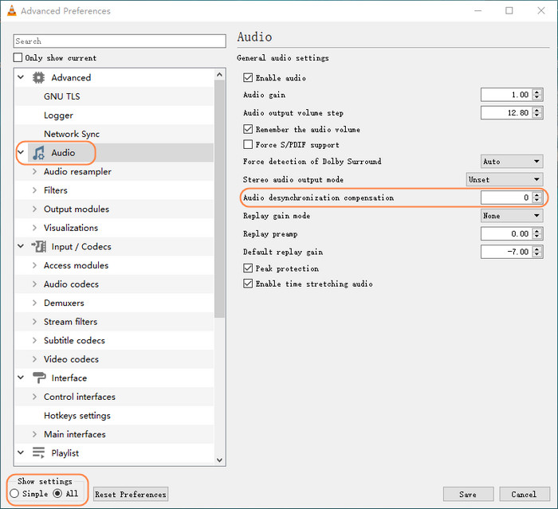
Task: Select Logger in the tree
Action: click(x=58, y=116)
